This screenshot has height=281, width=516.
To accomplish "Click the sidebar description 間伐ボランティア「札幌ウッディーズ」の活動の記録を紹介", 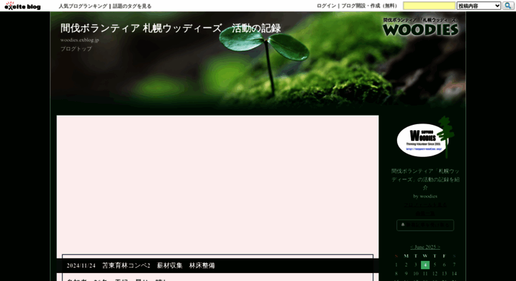I will pos(425,179).
